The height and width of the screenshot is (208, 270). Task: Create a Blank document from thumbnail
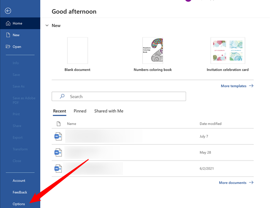(78, 50)
